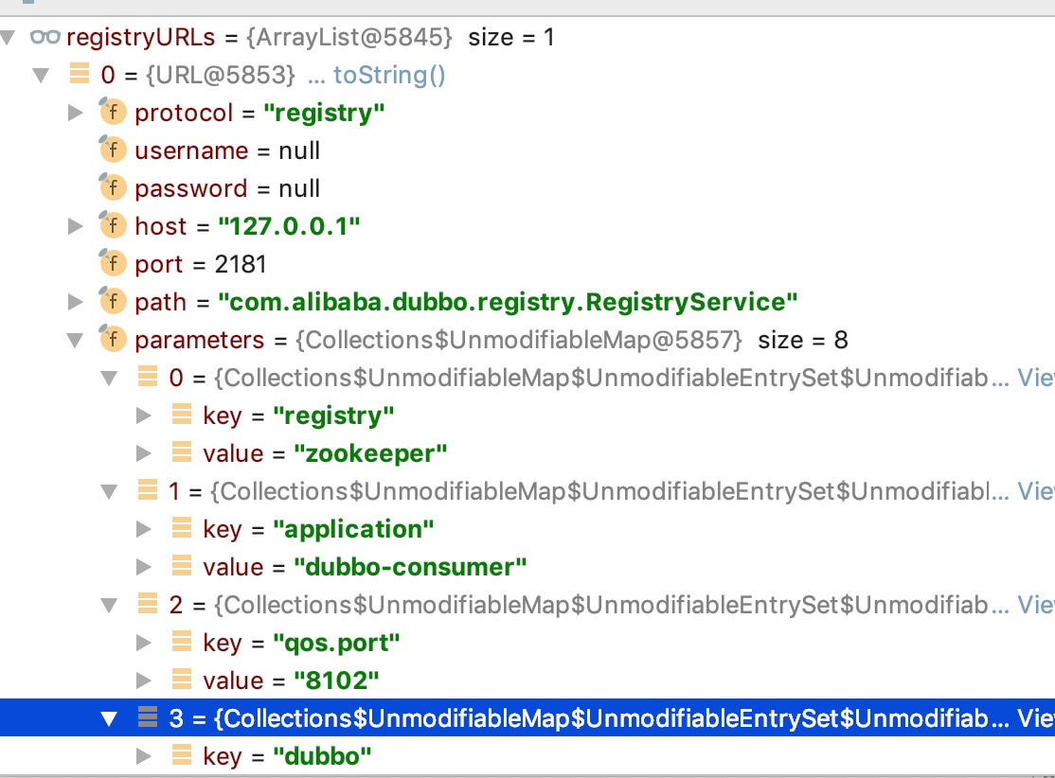Viewport: 1055px width, 778px height.
Task: Click the field icon beside username
Action: (x=113, y=149)
